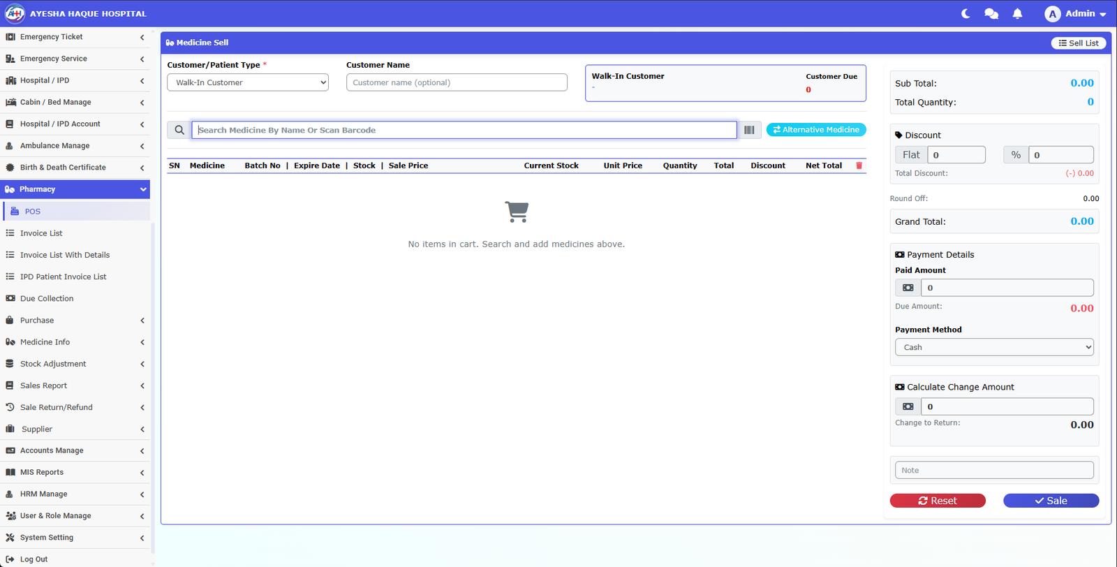Click the red trash icon in cart header

tap(859, 165)
